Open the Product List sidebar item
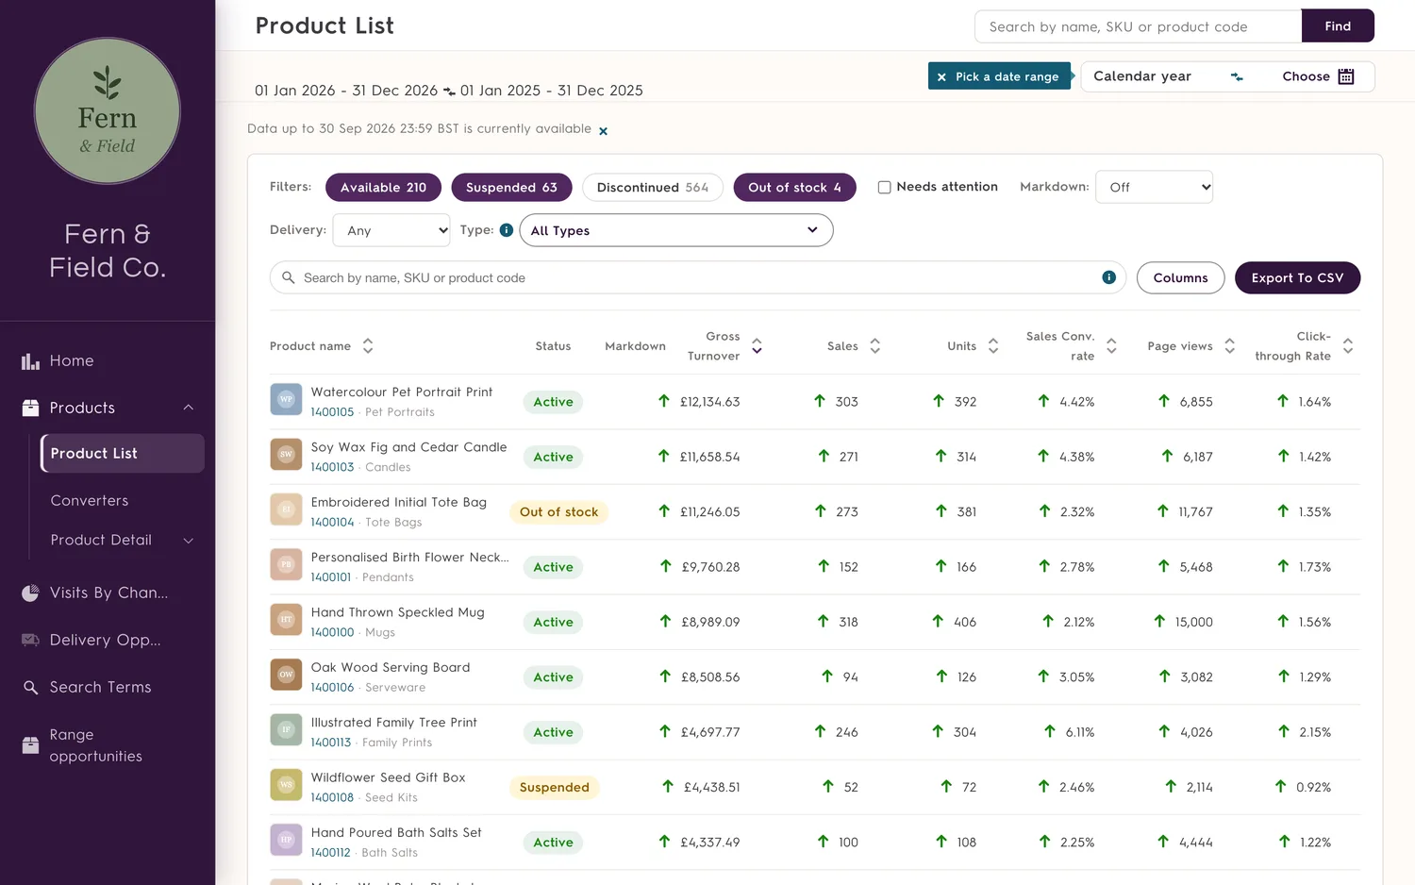This screenshot has height=885, width=1415. (x=123, y=453)
